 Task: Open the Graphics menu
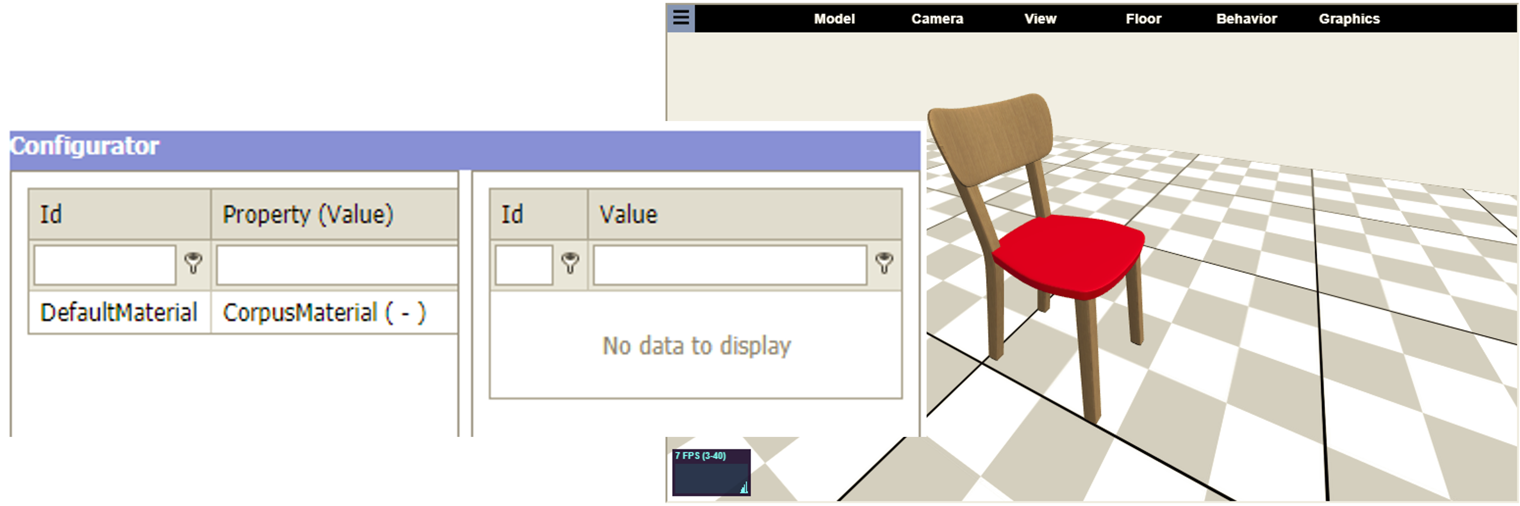(x=1349, y=19)
